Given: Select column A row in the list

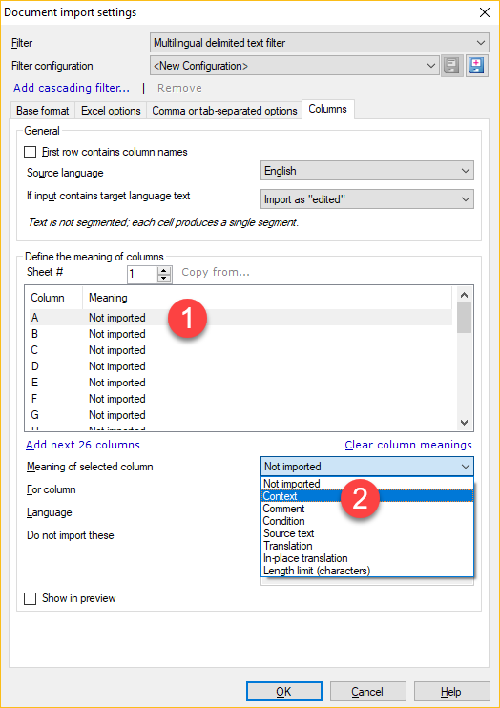Looking at the screenshot, I should 240,318.
